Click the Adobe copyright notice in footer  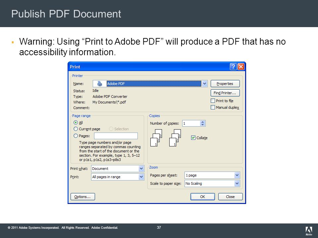63,228
